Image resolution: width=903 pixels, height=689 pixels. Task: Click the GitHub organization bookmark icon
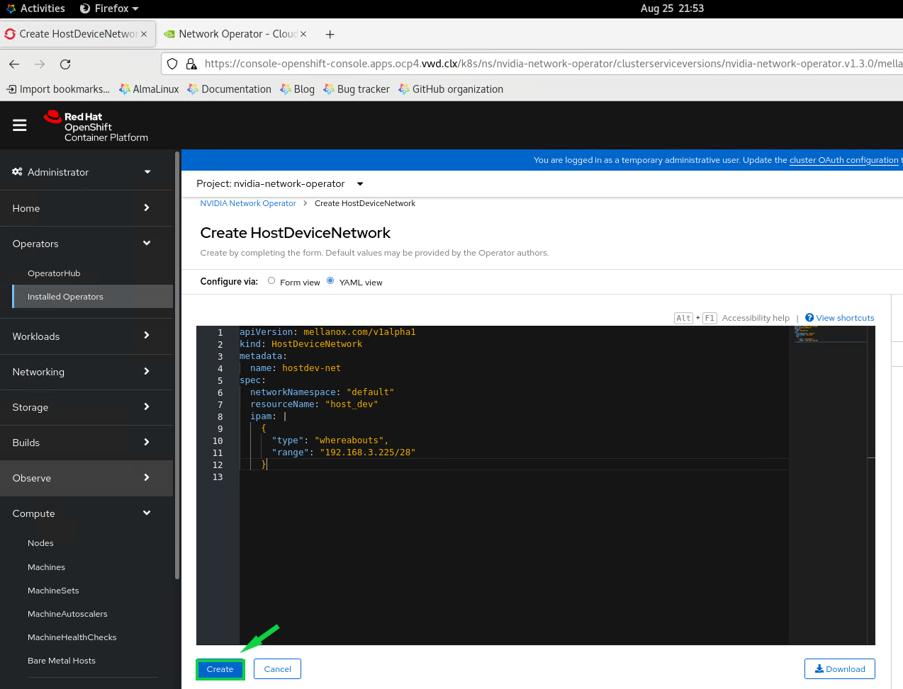[404, 89]
